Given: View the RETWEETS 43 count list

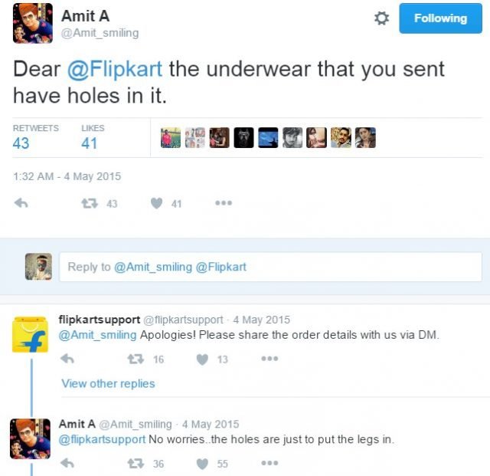Looking at the screenshot, I should 36,137.
